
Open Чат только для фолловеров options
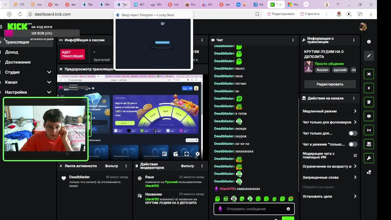pyautogui.click(x=329, y=122)
